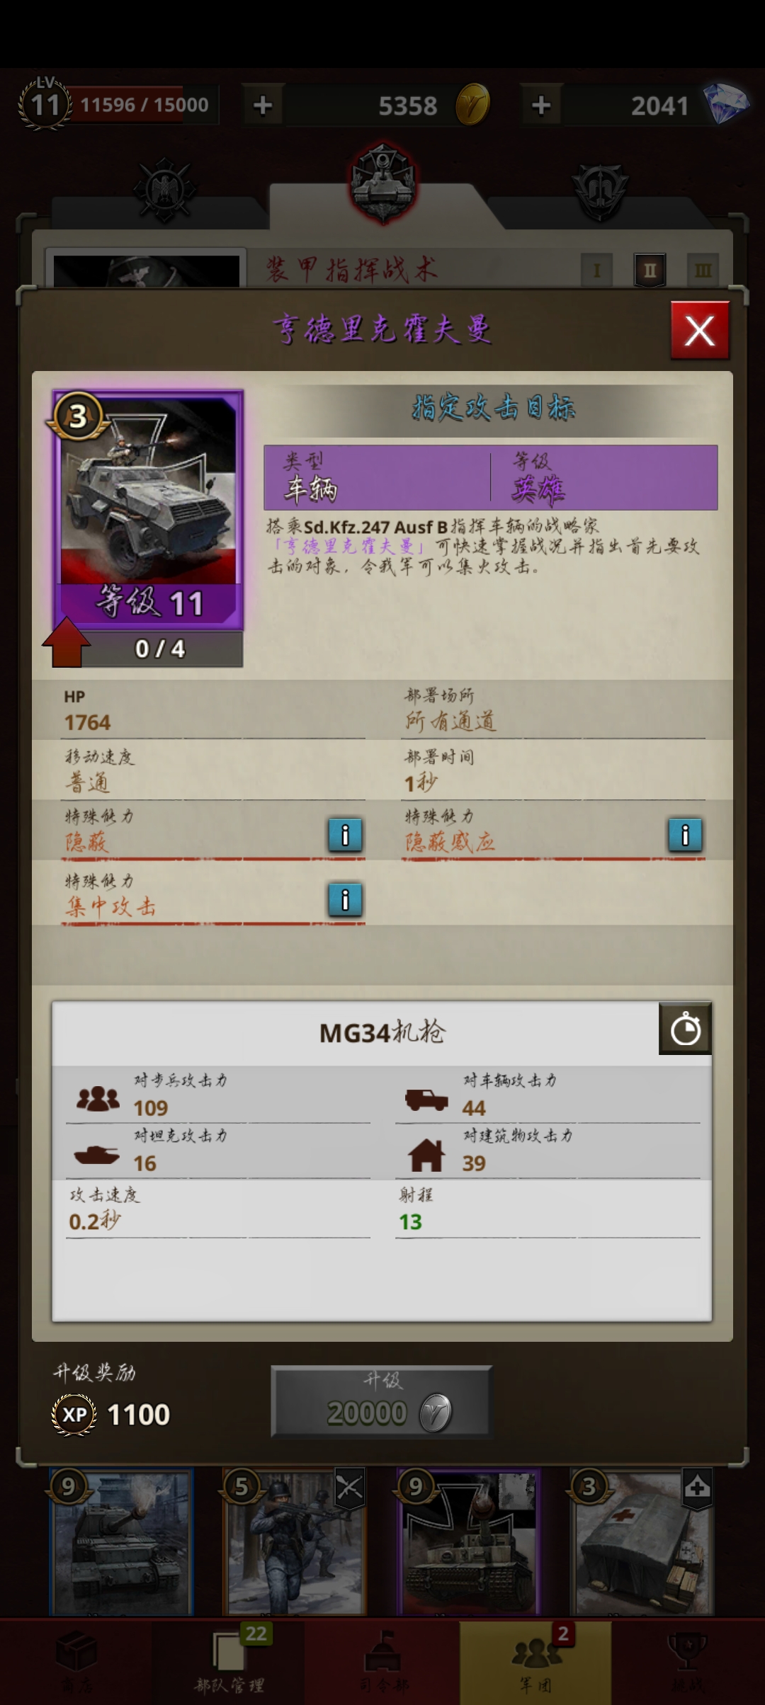Select the eagle emblem tab
Viewport: 765px width, 1705px height.
164,190
